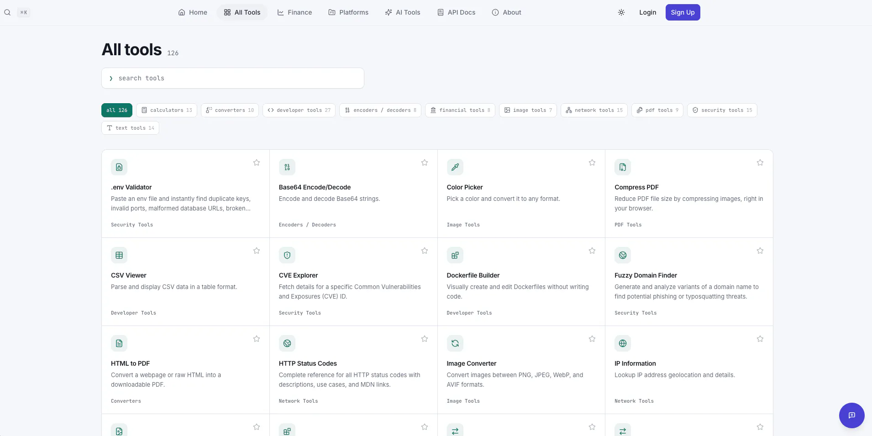
Task: Open the chat feedback bubble button
Action: tap(852, 415)
